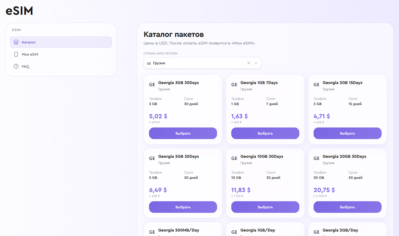
Task: Click the eSIM logo
Action: click(x=19, y=11)
